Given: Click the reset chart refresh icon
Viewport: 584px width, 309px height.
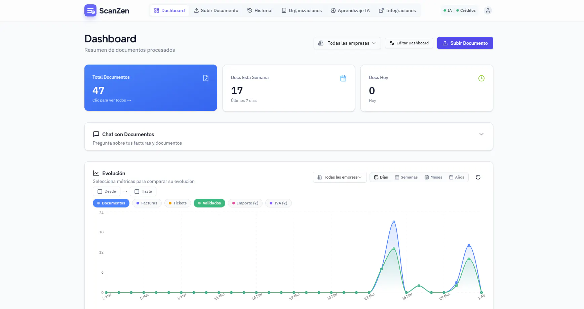Looking at the screenshot, I should [x=478, y=177].
